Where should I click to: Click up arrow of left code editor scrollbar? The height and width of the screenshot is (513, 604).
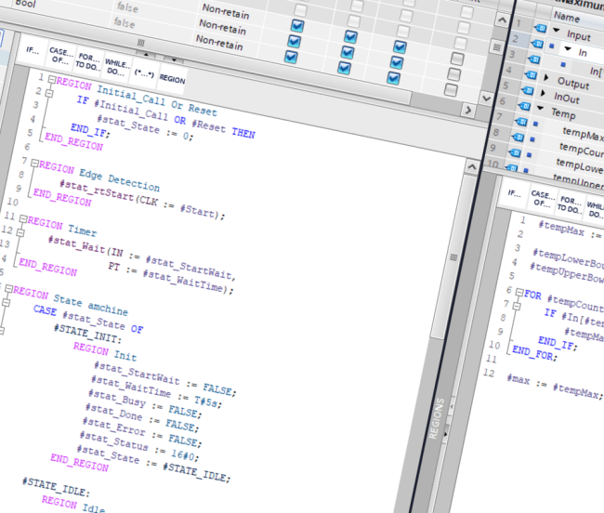472,166
